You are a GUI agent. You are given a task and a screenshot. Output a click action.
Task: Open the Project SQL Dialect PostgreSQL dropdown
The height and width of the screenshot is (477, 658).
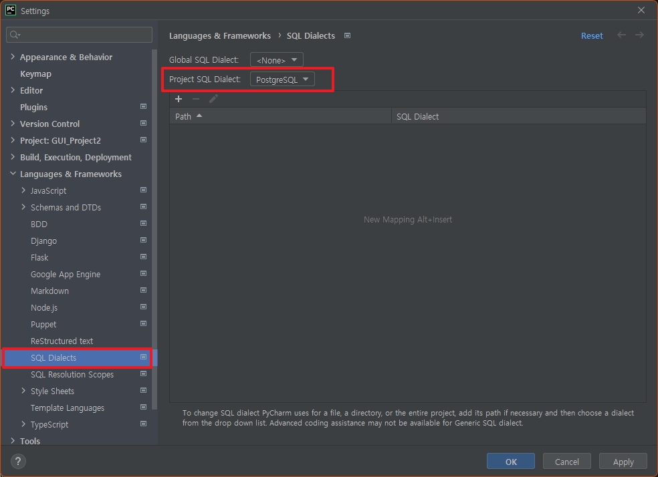tap(282, 79)
